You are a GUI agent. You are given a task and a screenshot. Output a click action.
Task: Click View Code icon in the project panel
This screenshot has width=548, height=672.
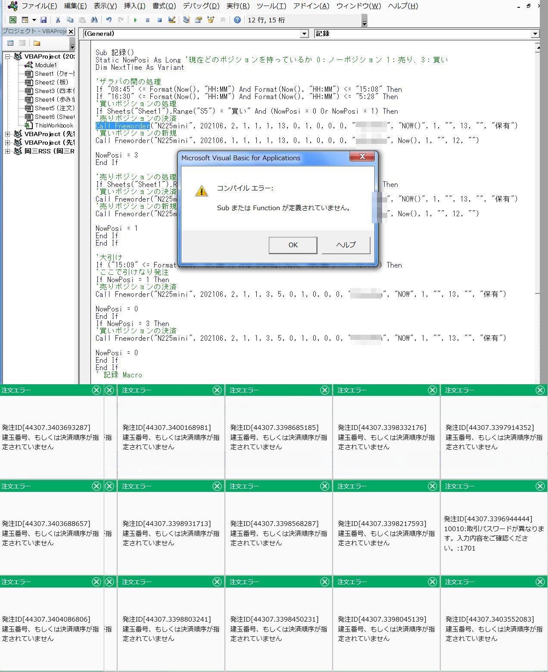pyautogui.click(x=10, y=43)
